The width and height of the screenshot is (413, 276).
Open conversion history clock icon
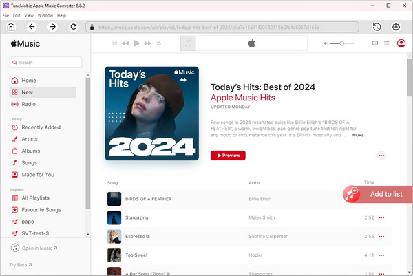[377, 27]
